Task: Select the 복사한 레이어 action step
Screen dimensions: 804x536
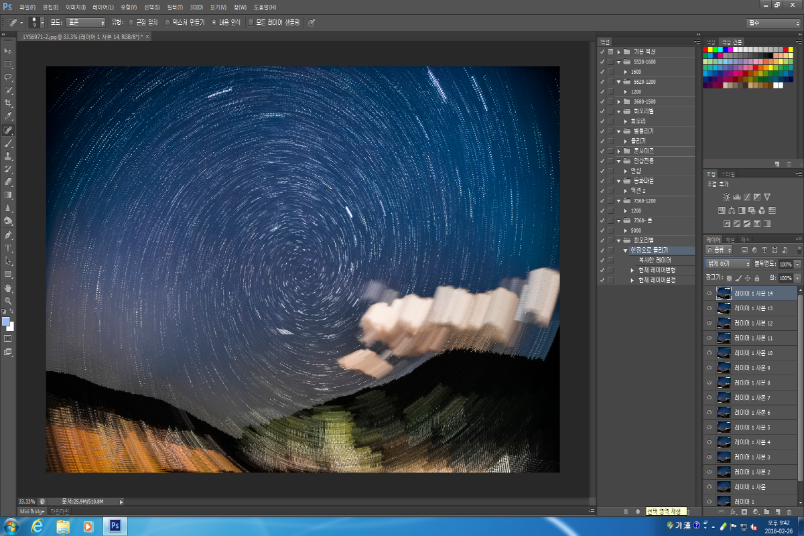Action: [x=655, y=260]
